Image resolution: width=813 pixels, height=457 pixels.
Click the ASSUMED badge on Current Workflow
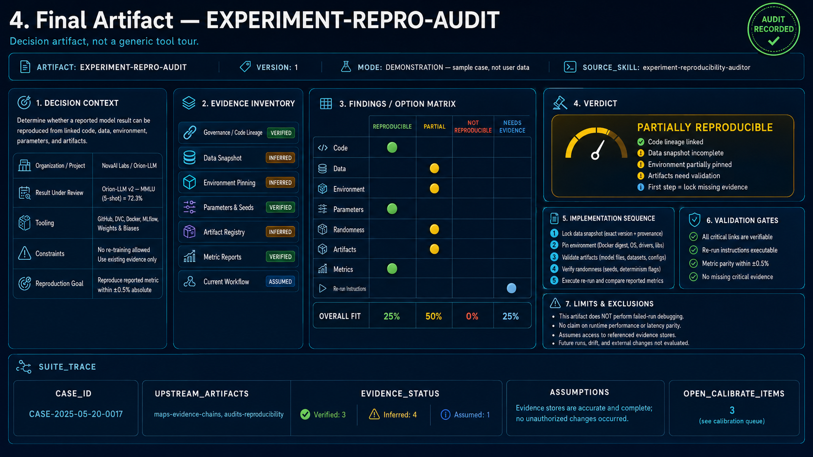tap(281, 282)
